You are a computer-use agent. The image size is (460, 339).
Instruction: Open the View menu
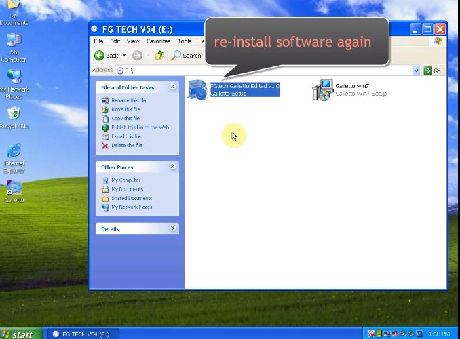(x=133, y=41)
